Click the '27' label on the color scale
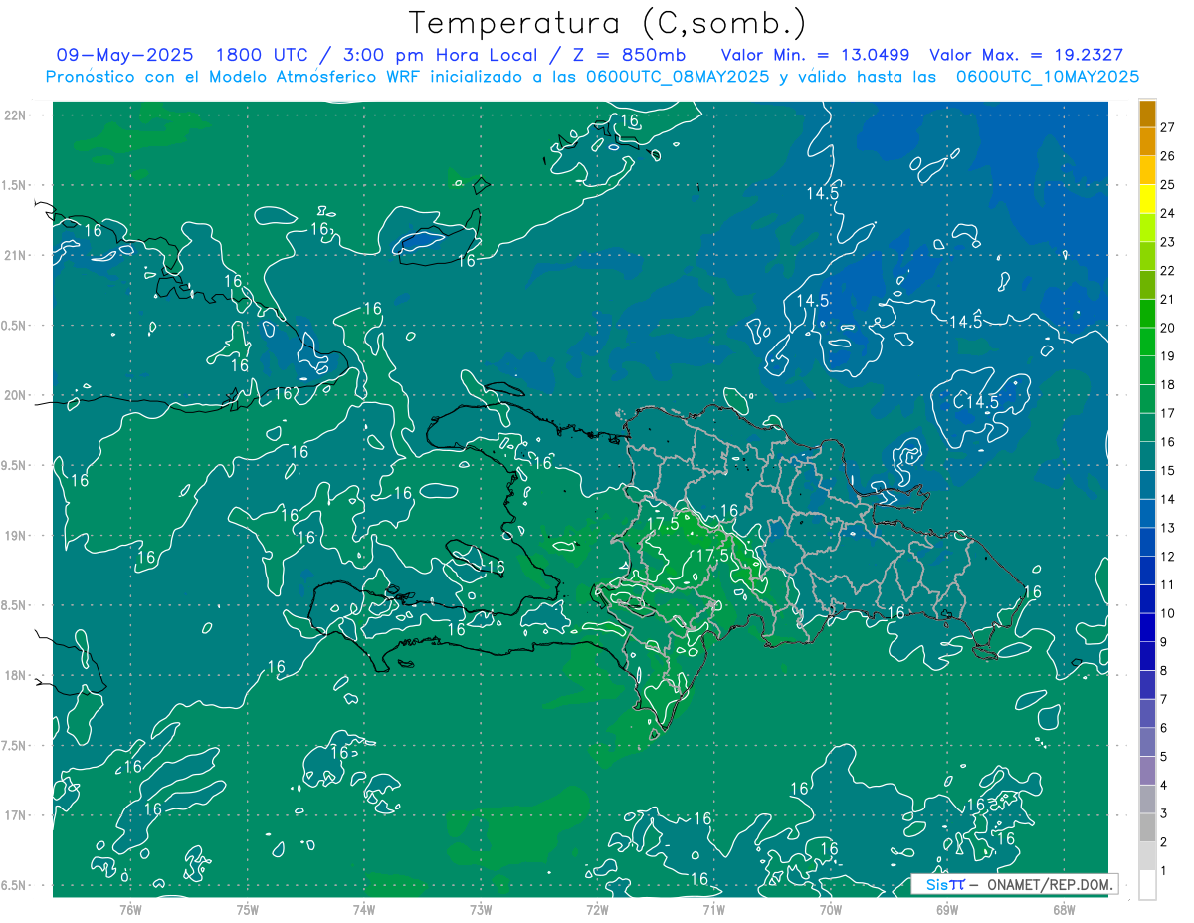 1168,127
